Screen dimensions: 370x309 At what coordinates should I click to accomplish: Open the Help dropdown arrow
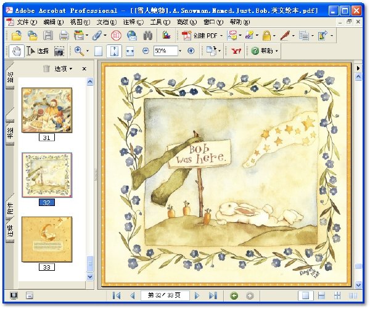pos(277,51)
